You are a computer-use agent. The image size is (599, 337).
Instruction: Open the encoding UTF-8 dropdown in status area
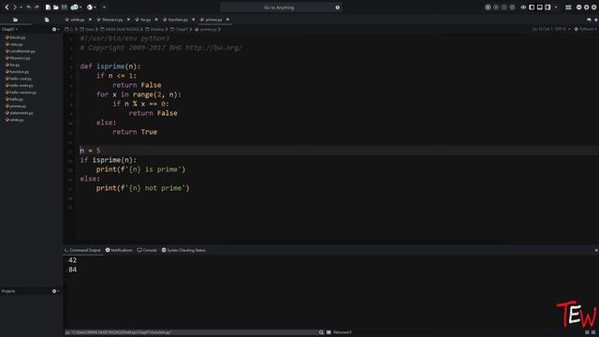click(x=562, y=29)
